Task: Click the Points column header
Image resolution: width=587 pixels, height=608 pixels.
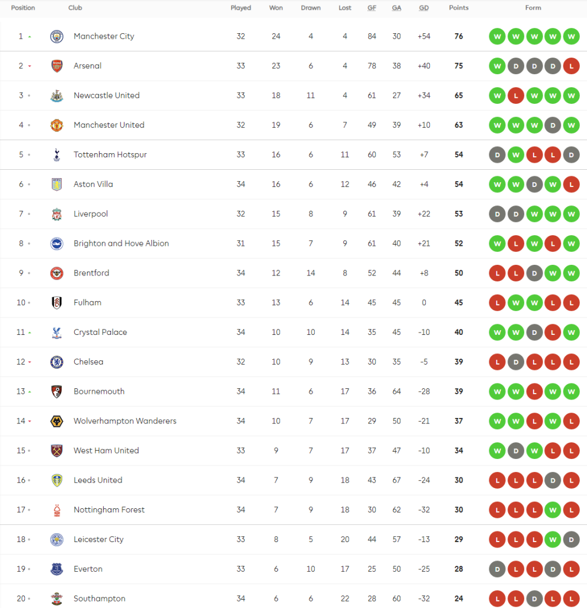Action: [458, 8]
